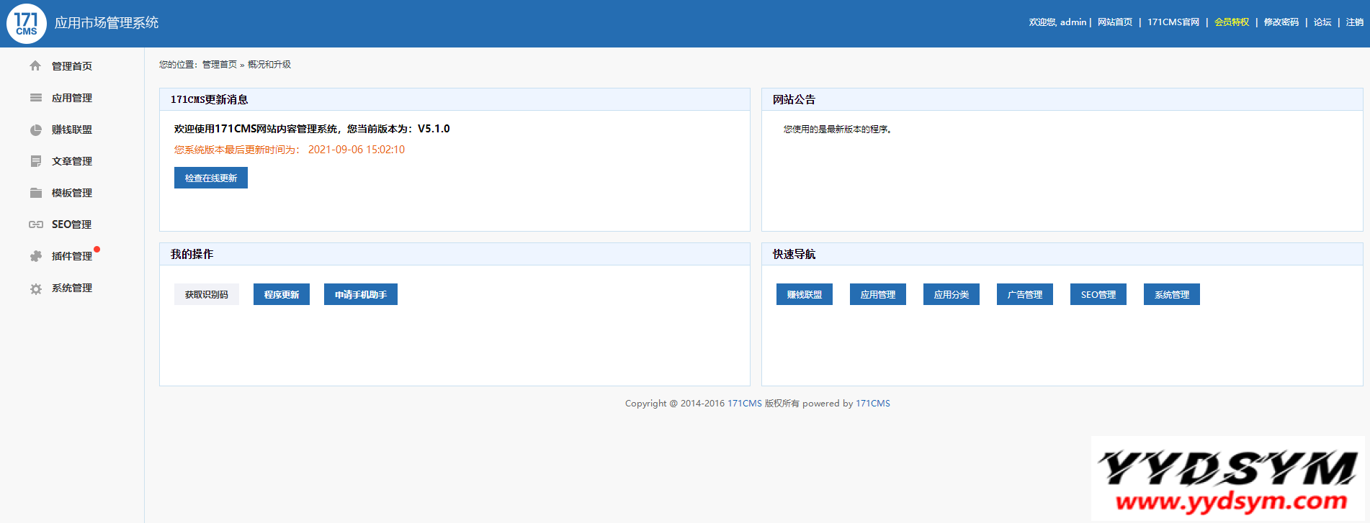
Task: Click the gear icon beside 系统管理
Action: (35, 288)
